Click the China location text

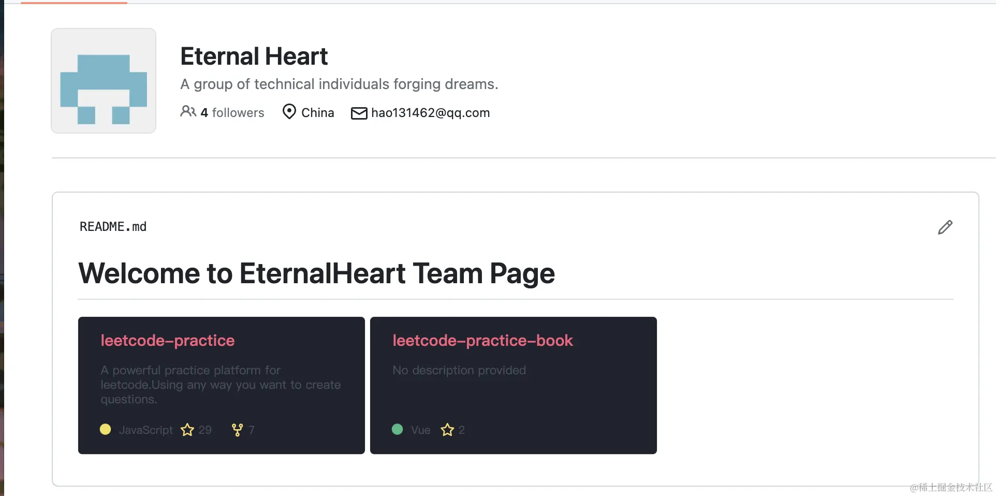click(x=317, y=113)
